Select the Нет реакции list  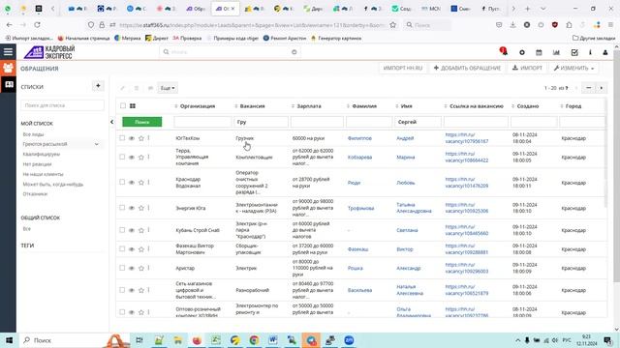click(37, 164)
